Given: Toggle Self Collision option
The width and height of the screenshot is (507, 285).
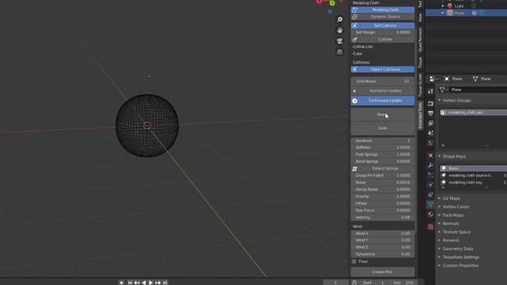Looking at the screenshot, I should (383, 25).
